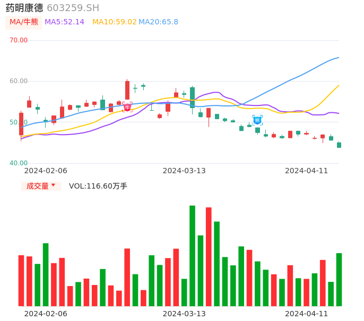Select the MA/牛熊 indicator tab

coord(24,22)
